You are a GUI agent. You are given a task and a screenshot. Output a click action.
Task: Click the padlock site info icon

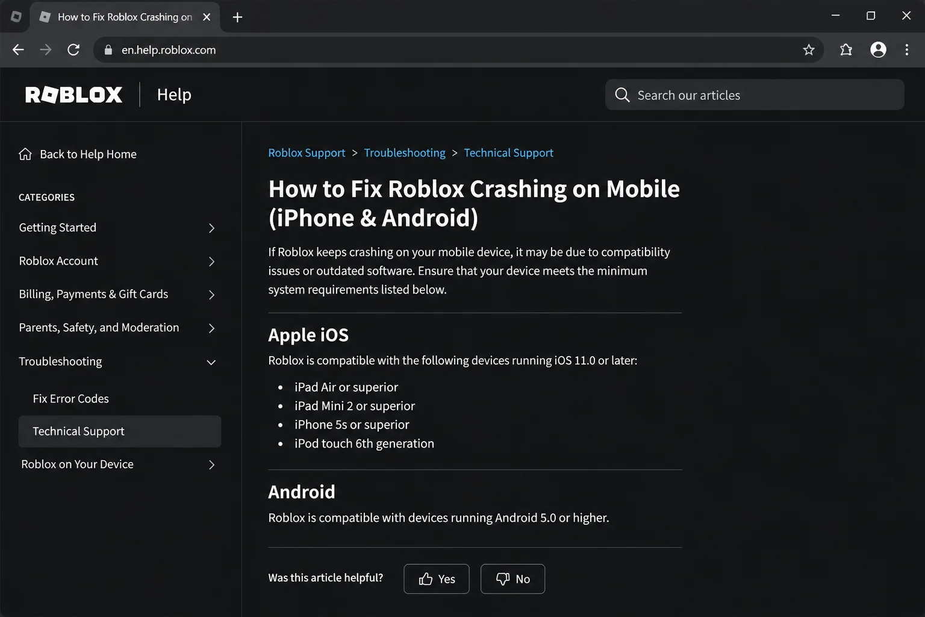point(108,50)
